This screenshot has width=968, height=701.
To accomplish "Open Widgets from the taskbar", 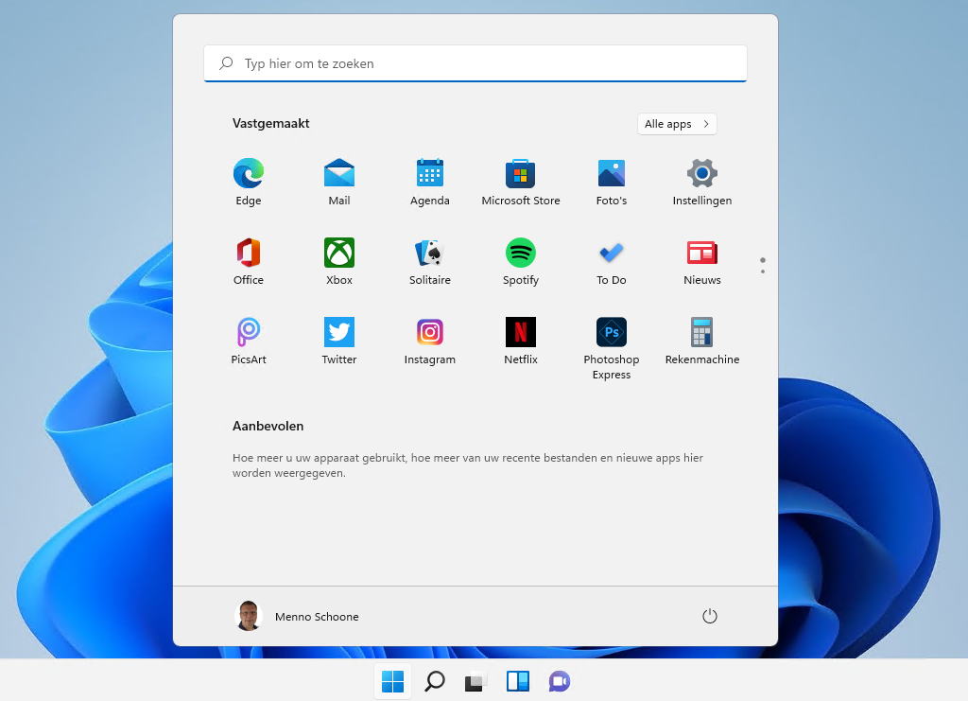I will [x=517, y=681].
